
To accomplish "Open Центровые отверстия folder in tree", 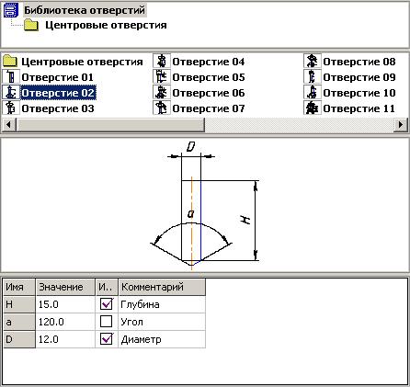I will (x=106, y=25).
